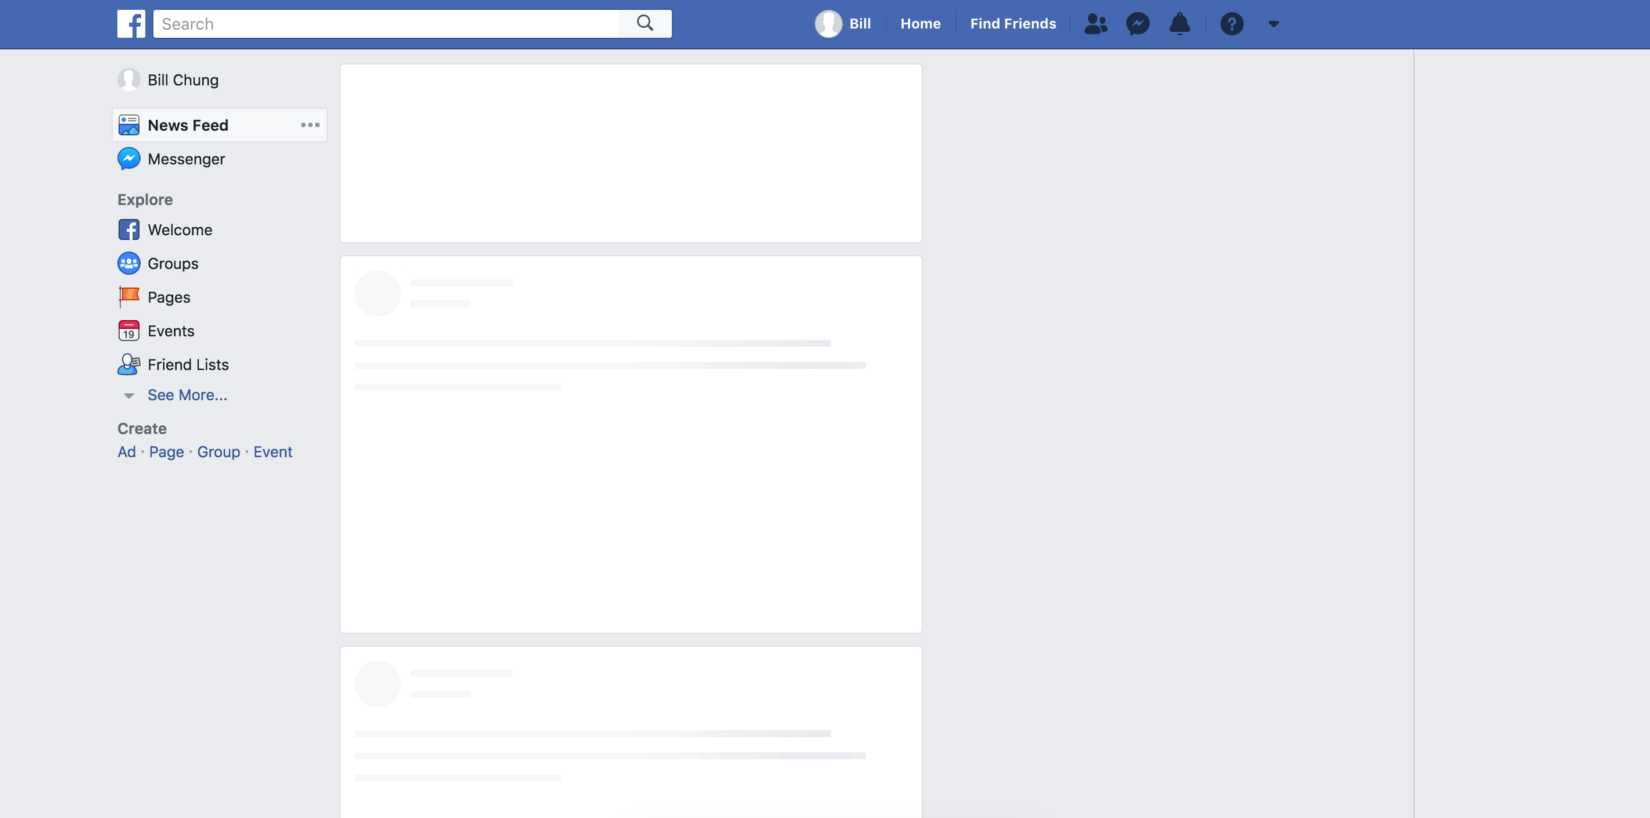Click the Bill profile name link
The width and height of the screenshot is (1650, 818).
point(860,23)
